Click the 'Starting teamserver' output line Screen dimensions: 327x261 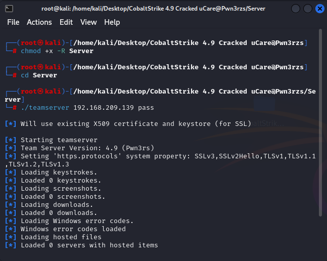click(x=59, y=140)
